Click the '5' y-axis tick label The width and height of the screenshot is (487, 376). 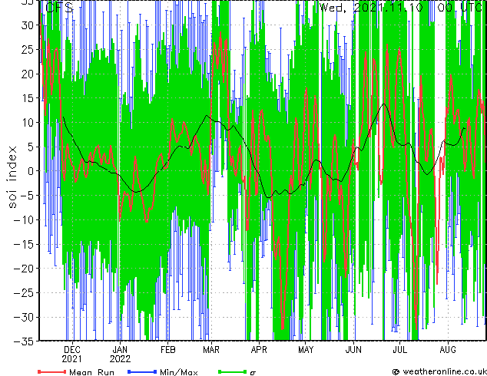tap(31, 147)
